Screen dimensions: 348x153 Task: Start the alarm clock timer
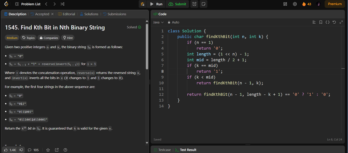(x=195, y=4)
